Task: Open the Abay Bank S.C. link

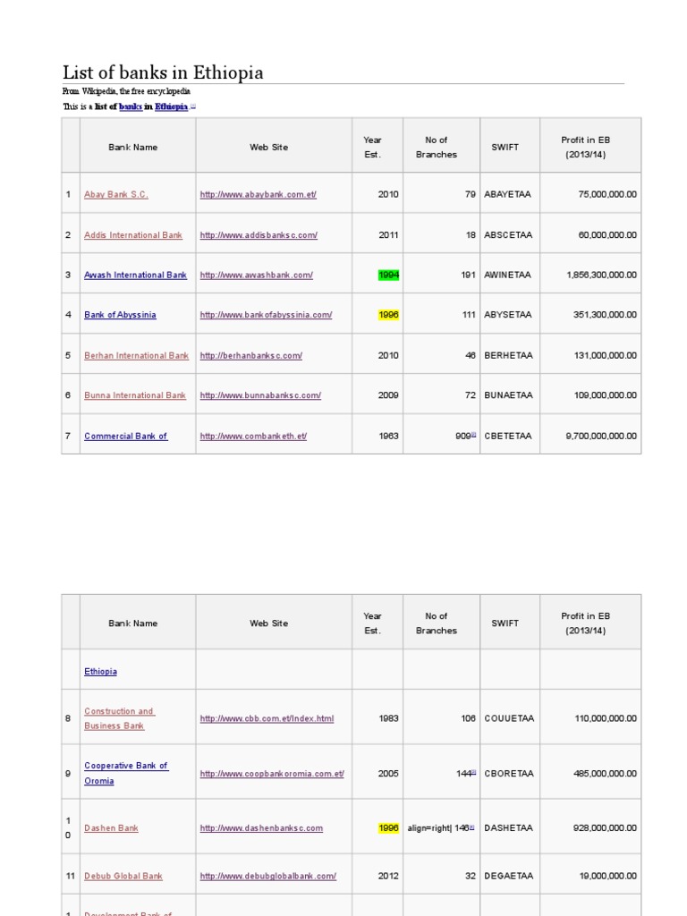Action: point(116,194)
